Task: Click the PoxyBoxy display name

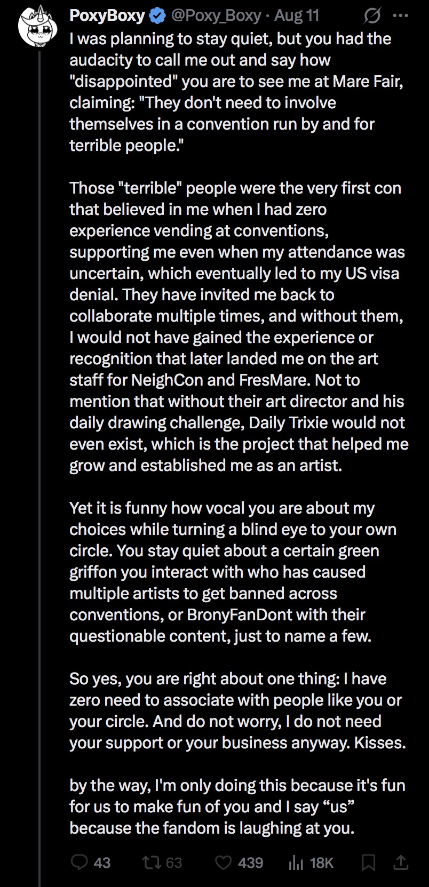Action: point(107,16)
